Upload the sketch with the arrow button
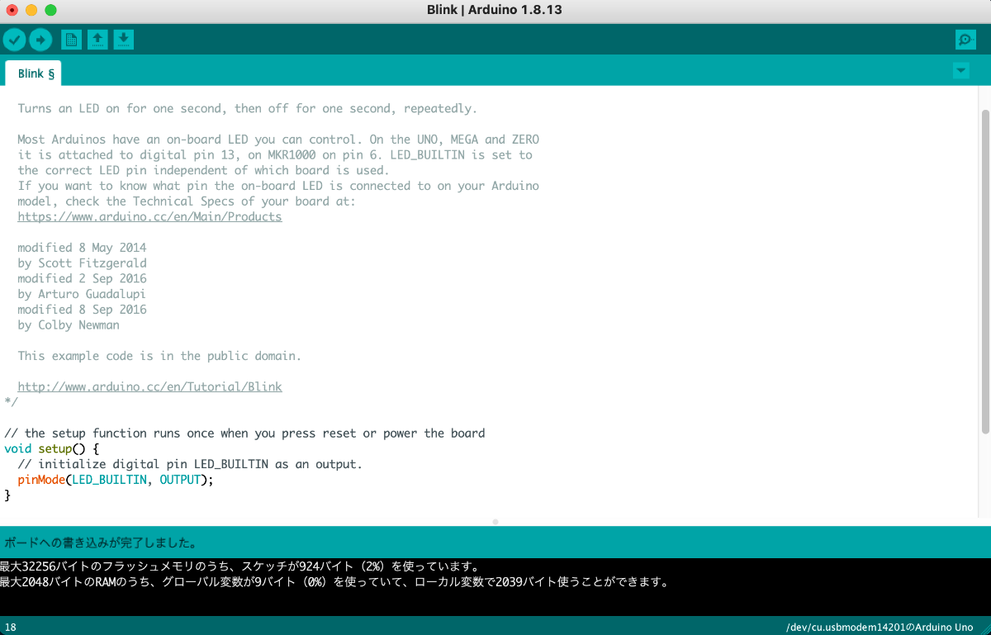This screenshot has width=991, height=635. point(40,39)
